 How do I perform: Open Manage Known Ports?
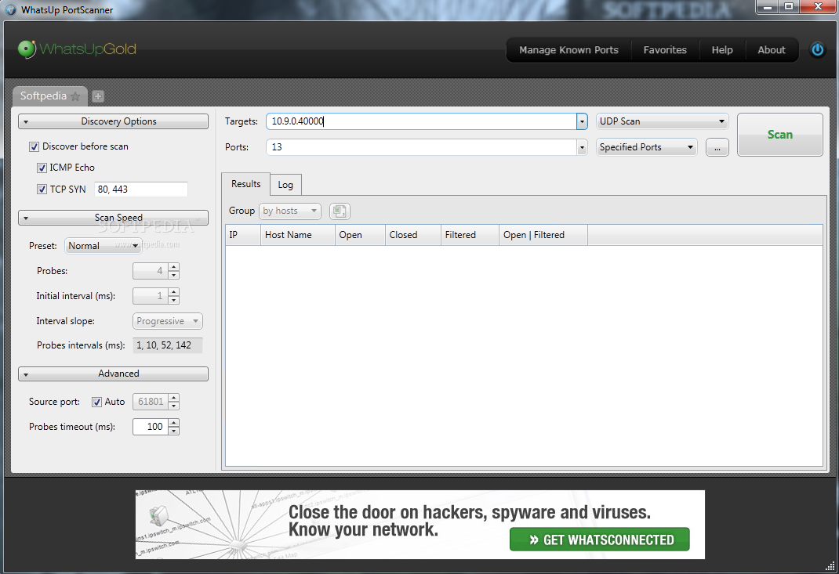[568, 49]
